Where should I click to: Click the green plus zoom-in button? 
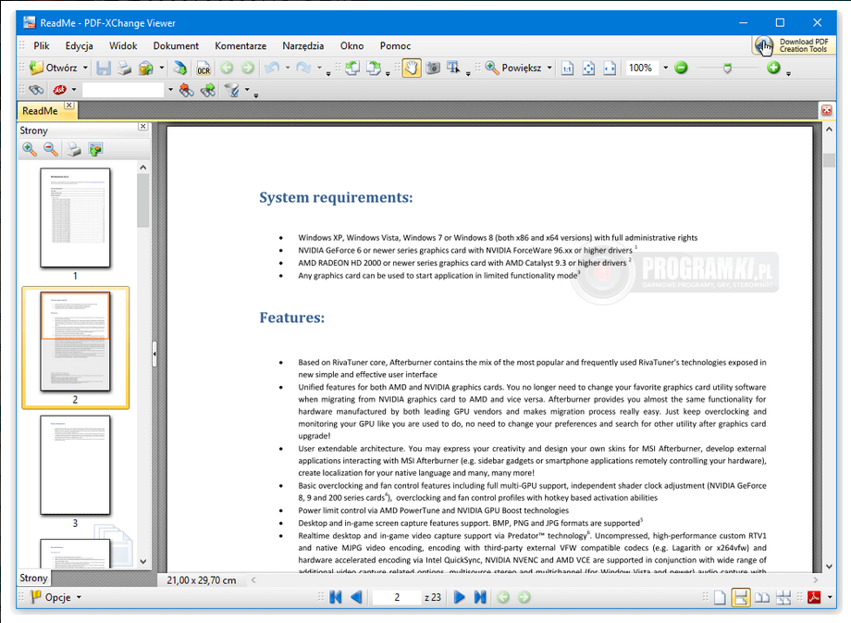(x=774, y=68)
